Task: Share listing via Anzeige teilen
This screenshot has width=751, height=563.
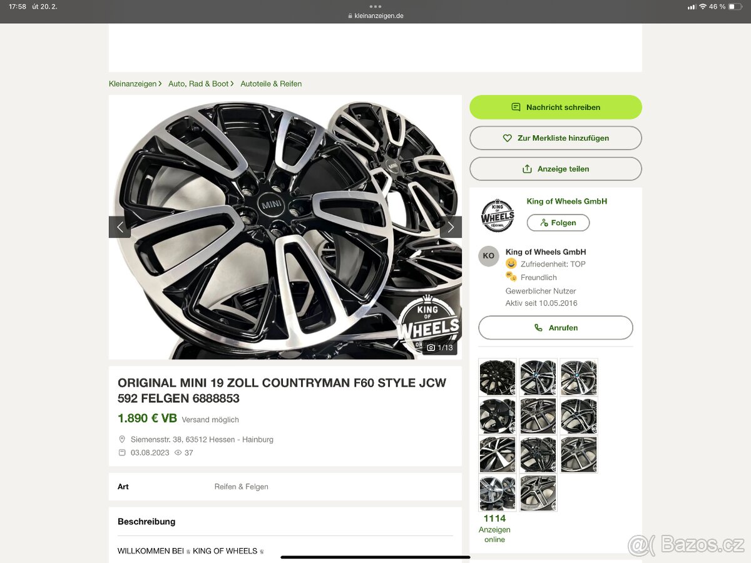Action: (x=556, y=169)
